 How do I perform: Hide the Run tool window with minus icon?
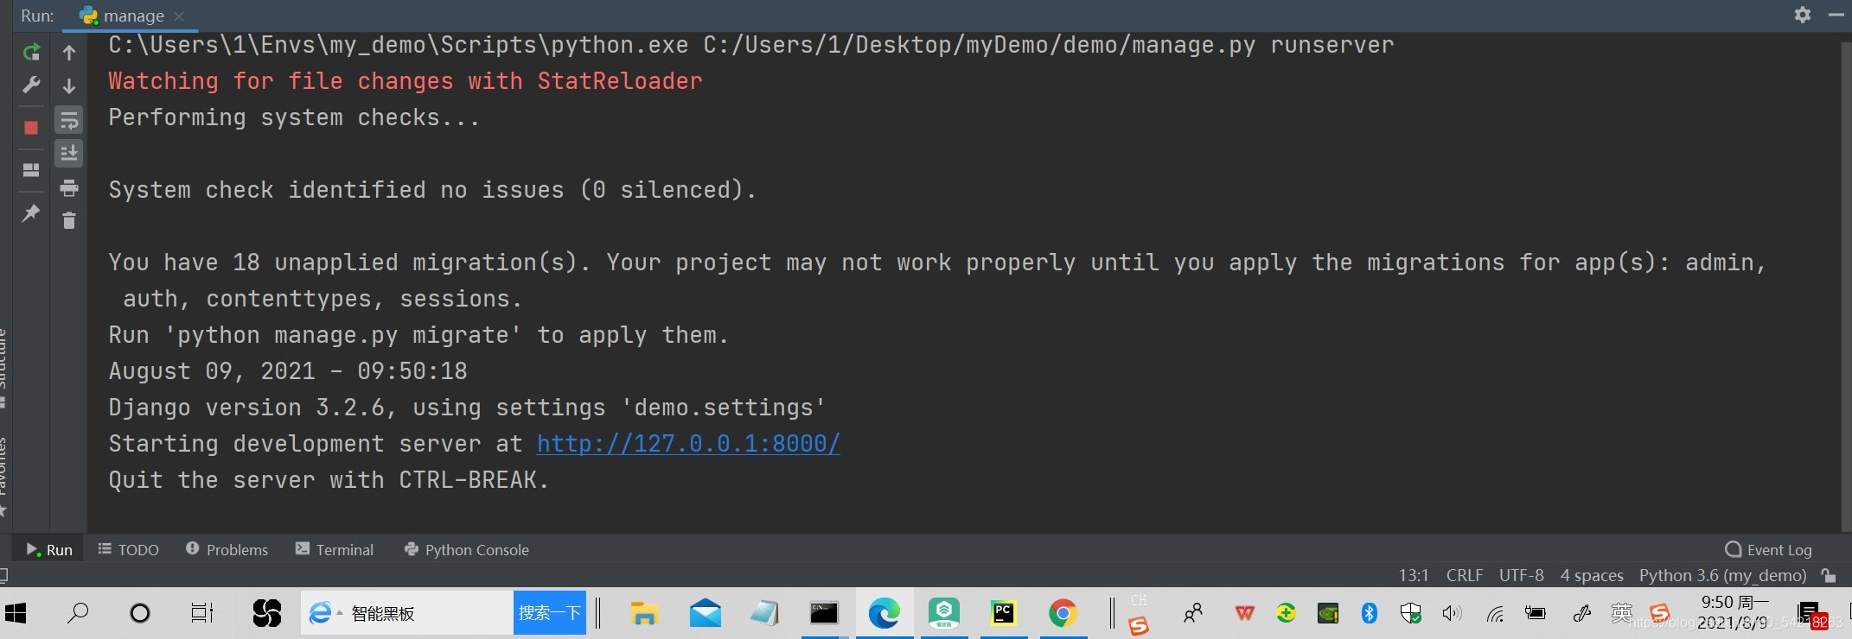[1836, 15]
